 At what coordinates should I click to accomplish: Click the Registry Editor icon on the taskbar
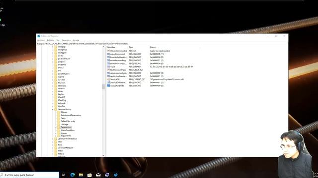(x=116, y=175)
